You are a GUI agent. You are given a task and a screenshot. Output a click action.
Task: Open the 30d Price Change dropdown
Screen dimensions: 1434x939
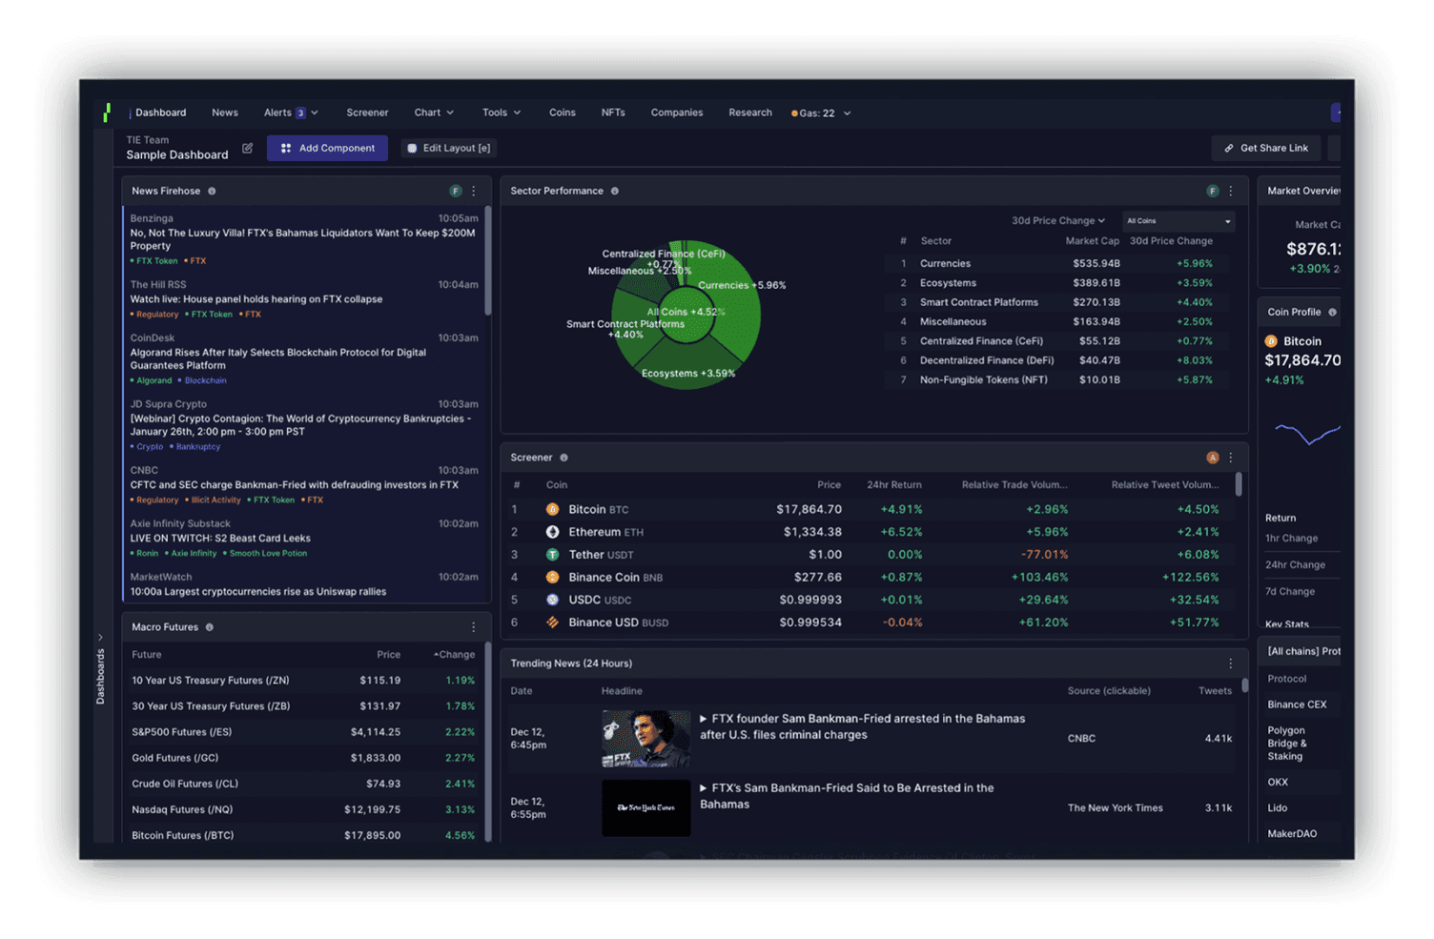pyautogui.click(x=1057, y=220)
